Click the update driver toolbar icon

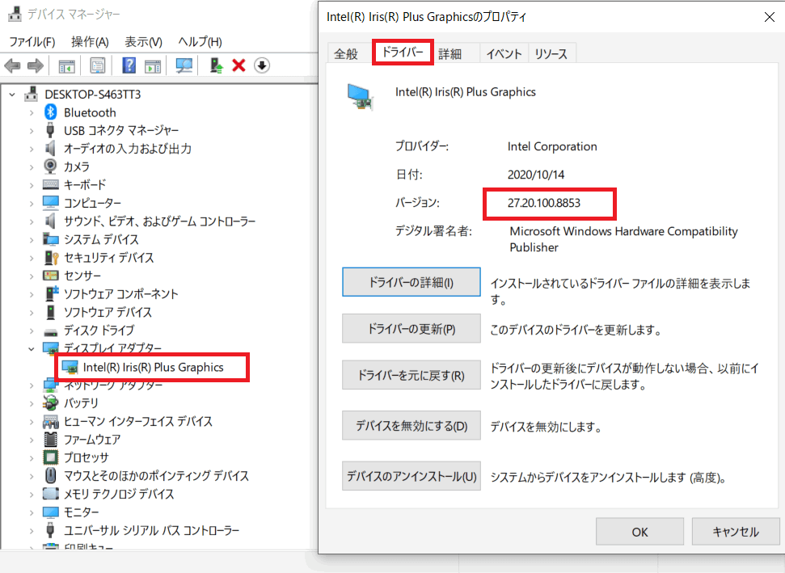[216, 65]
